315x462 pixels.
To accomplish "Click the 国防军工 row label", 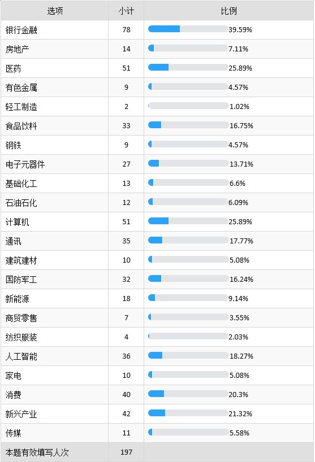I will coord(21,280).
